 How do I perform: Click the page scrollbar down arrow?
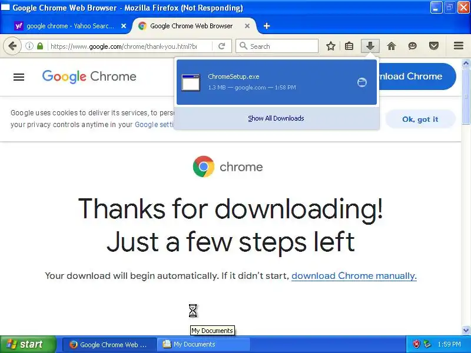(466, 330)
